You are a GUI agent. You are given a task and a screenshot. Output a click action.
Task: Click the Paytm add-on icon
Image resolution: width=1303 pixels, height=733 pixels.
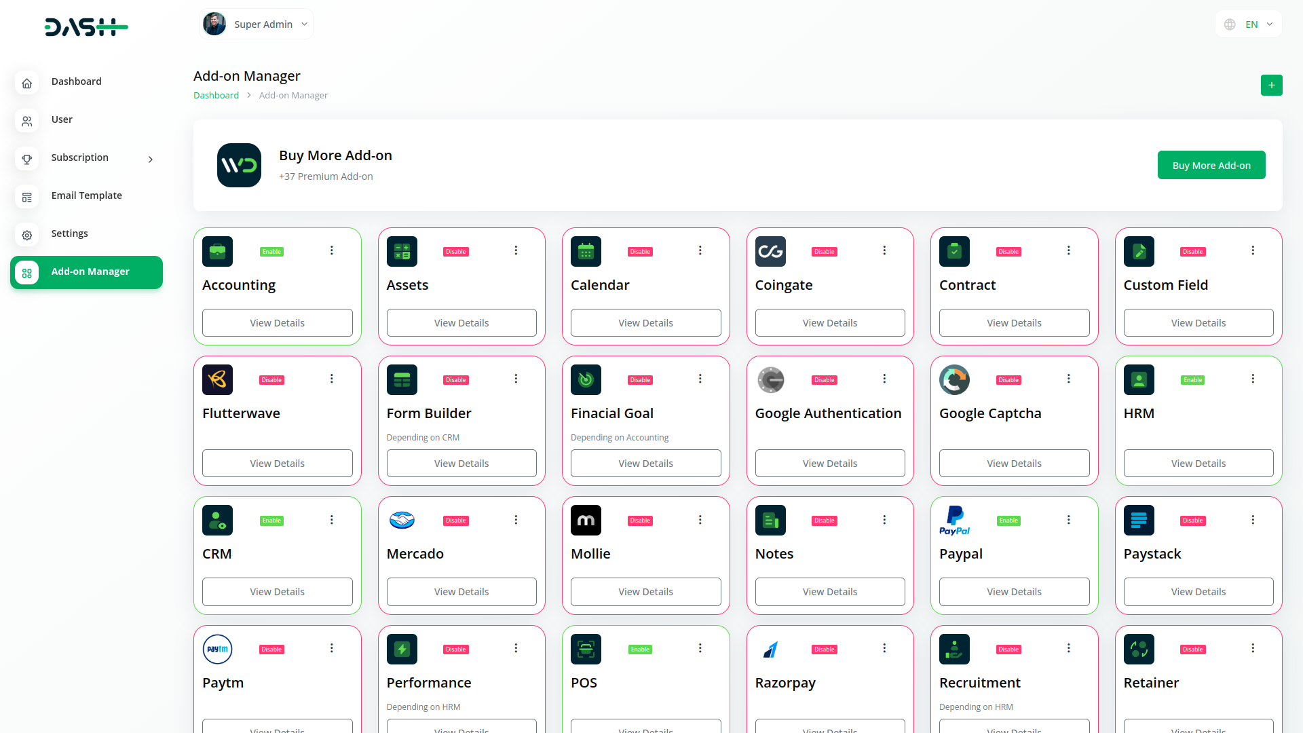pos(217,649)
